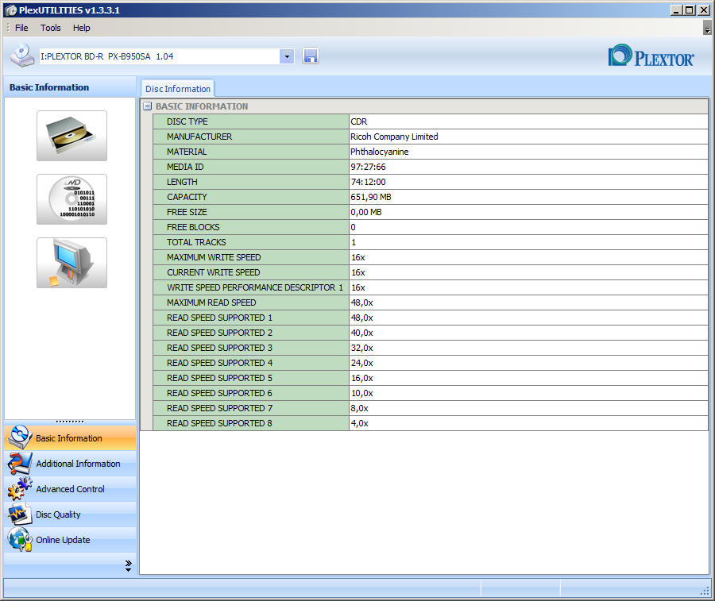Click the Advanced Control gears icon

tap(20, 488)
